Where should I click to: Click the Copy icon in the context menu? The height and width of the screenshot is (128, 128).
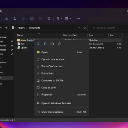[x=45, y=44]
